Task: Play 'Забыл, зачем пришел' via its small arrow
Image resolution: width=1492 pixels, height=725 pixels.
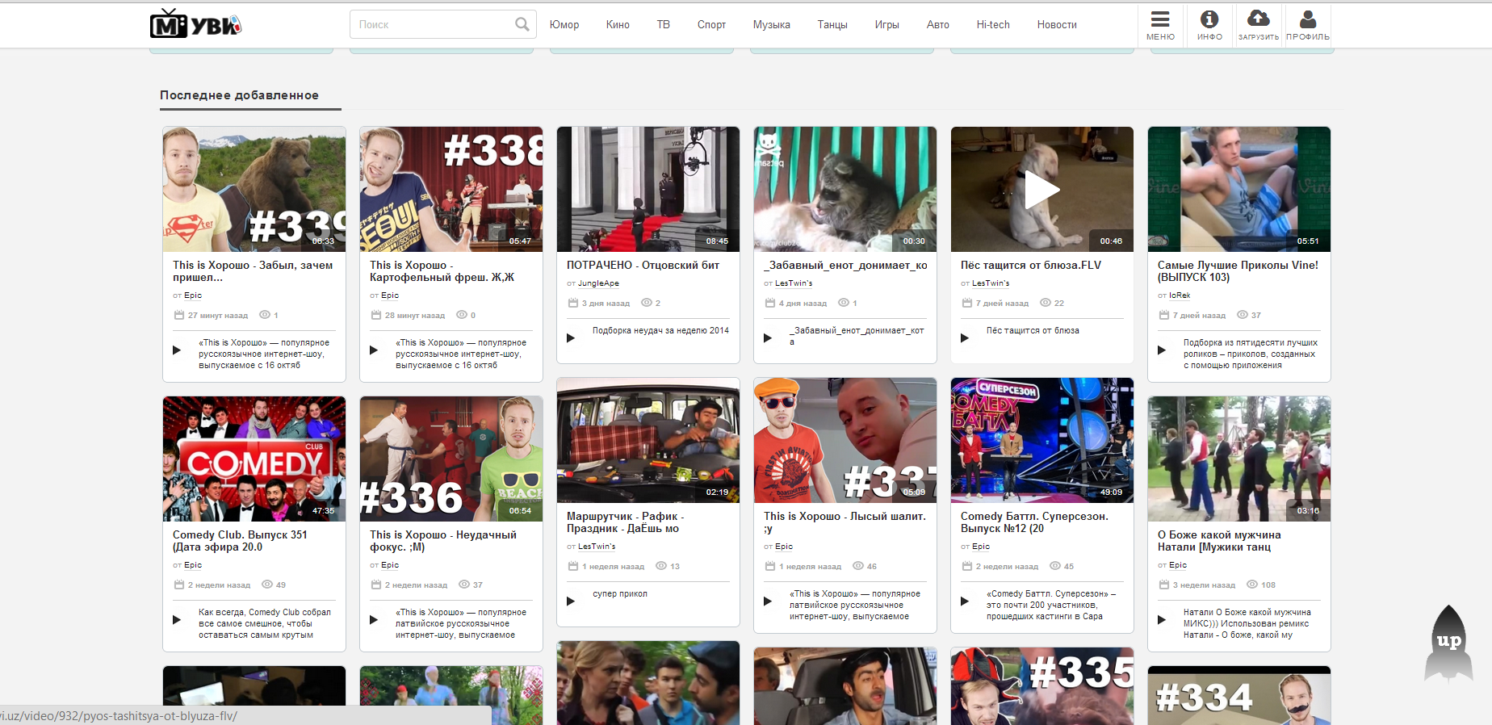Action: [176, 350]
